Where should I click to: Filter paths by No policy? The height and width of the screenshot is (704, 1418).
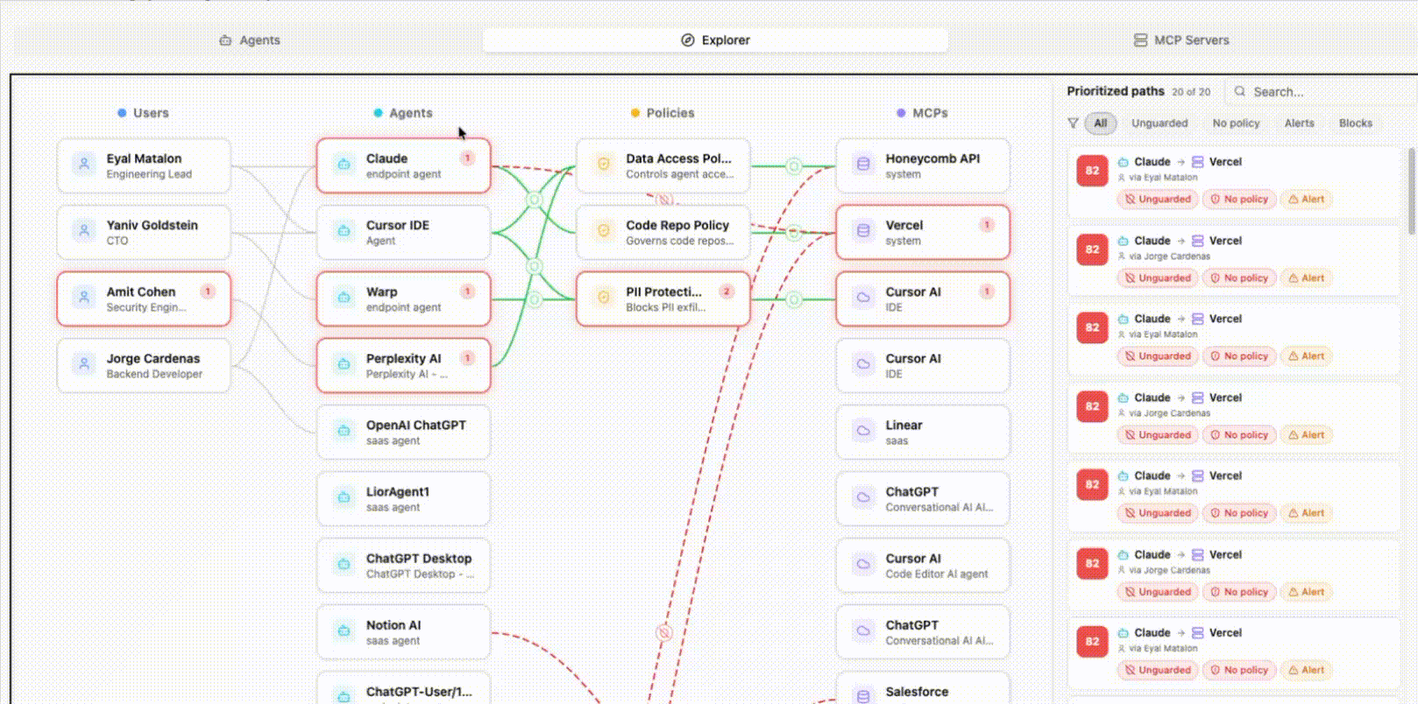(x=1236, y=123)
